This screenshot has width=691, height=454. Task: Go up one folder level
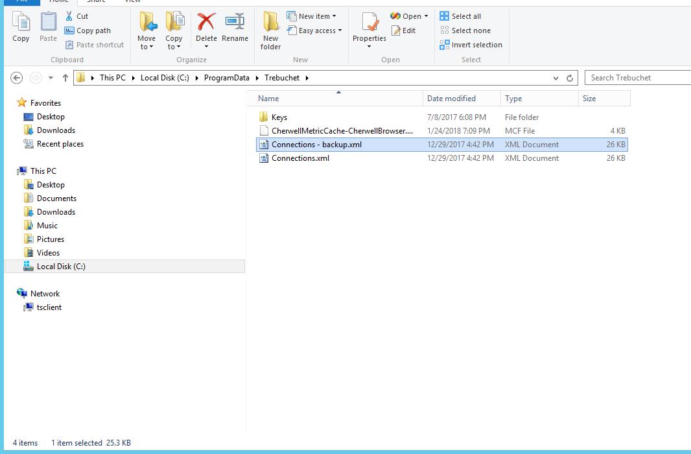[x=65, y=78]
